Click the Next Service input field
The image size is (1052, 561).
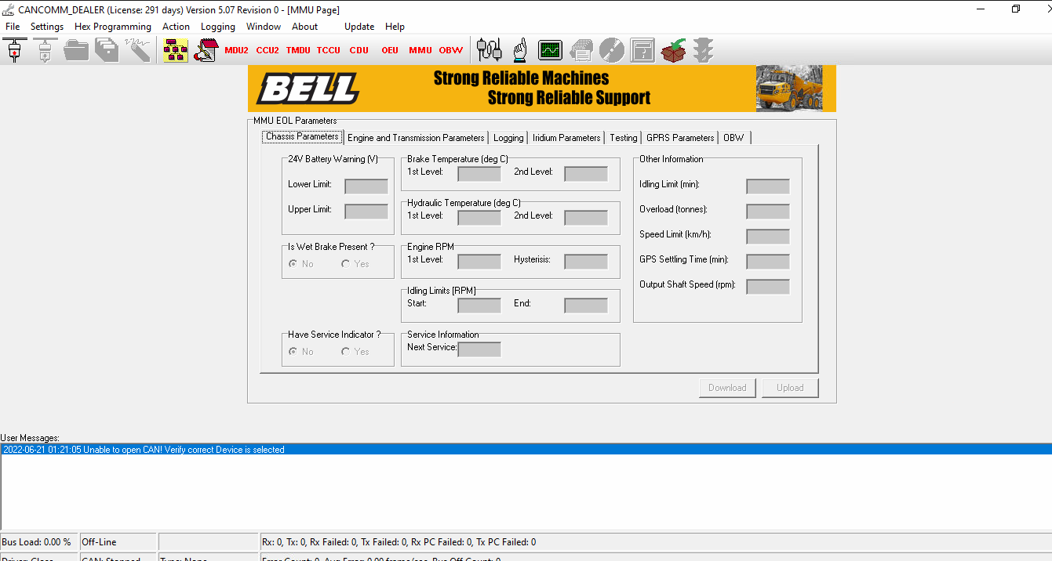pos(479,349)
